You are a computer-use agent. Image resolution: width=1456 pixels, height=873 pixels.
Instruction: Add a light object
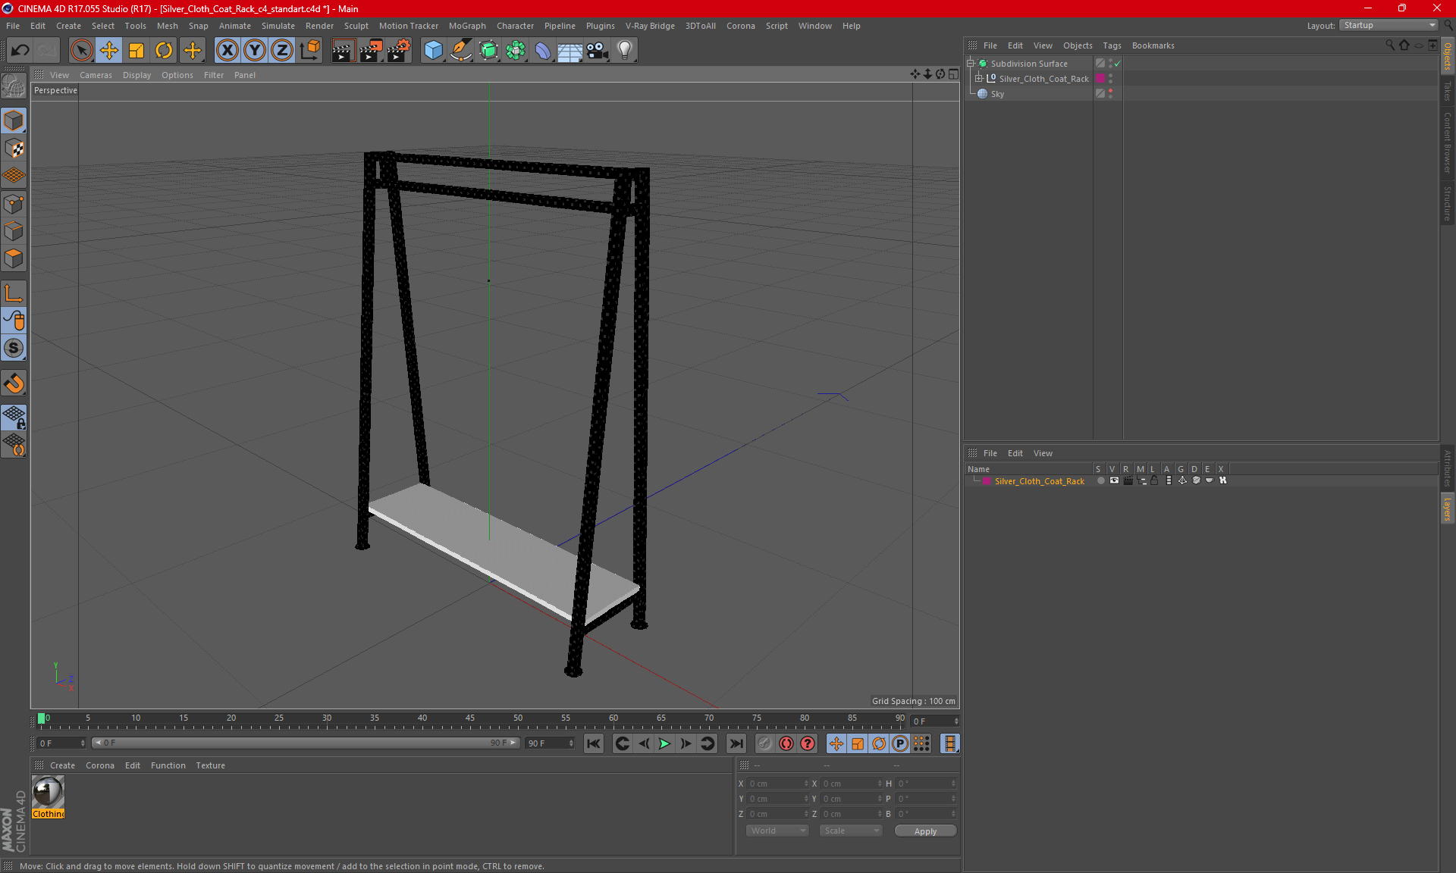coord(624,51)
